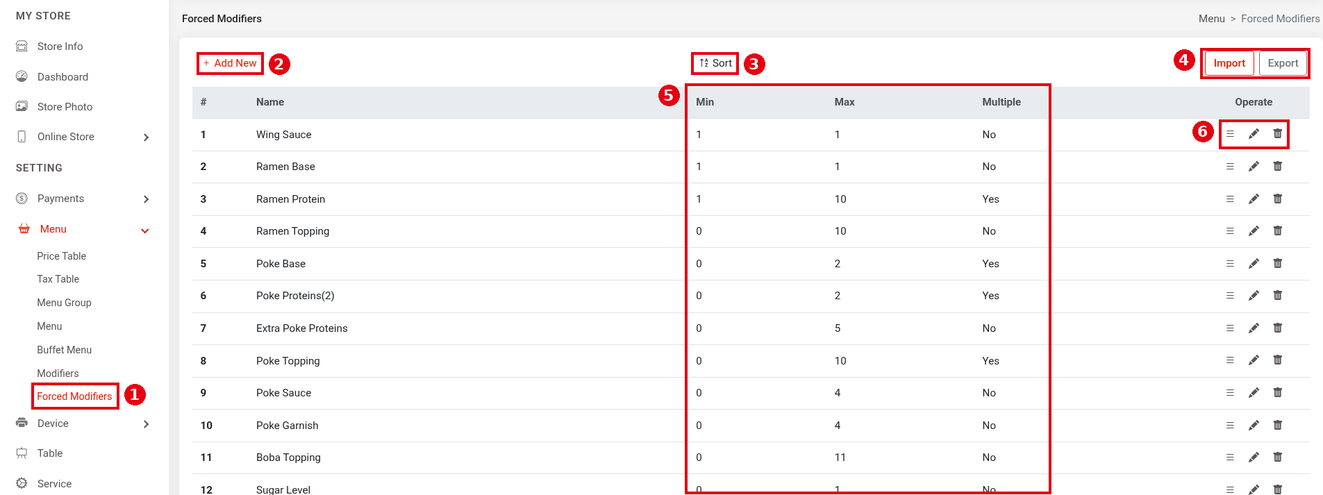Expand the Device submenu arrow
Viewport: 1323px width, 495px height.
tap(146, 424)
